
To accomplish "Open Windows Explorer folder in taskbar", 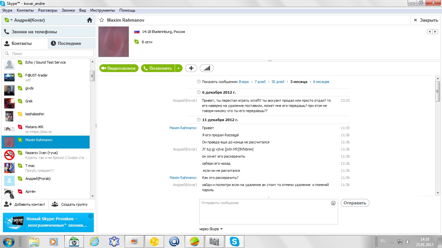I will 34,241.
